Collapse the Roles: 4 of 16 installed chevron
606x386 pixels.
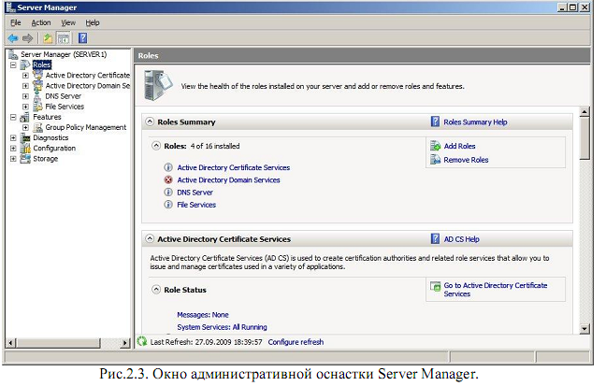coord(156,146)
